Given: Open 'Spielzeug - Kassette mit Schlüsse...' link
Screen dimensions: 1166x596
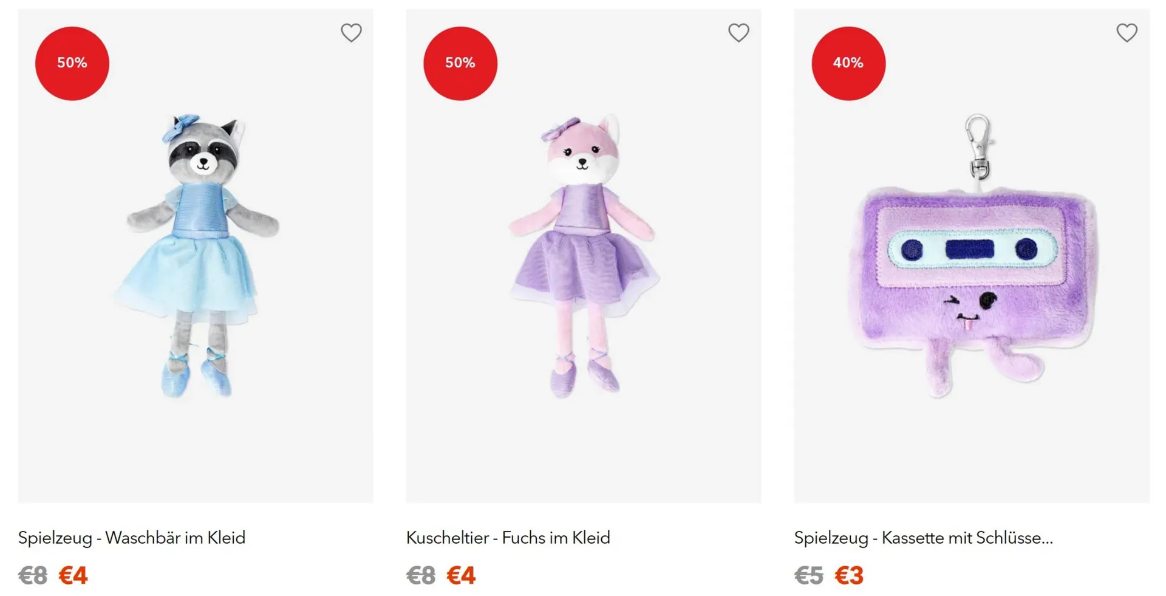Looking at the screenshot, I should coord(923,538).
